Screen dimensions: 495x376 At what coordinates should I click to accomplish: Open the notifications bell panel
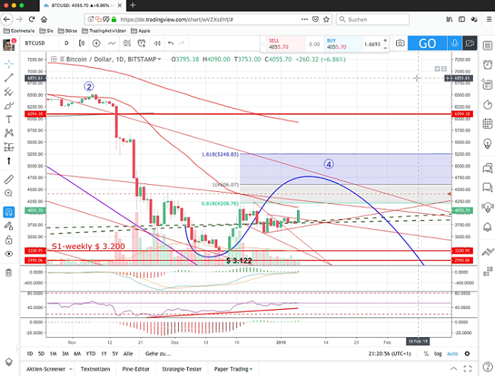click(487, 227)
